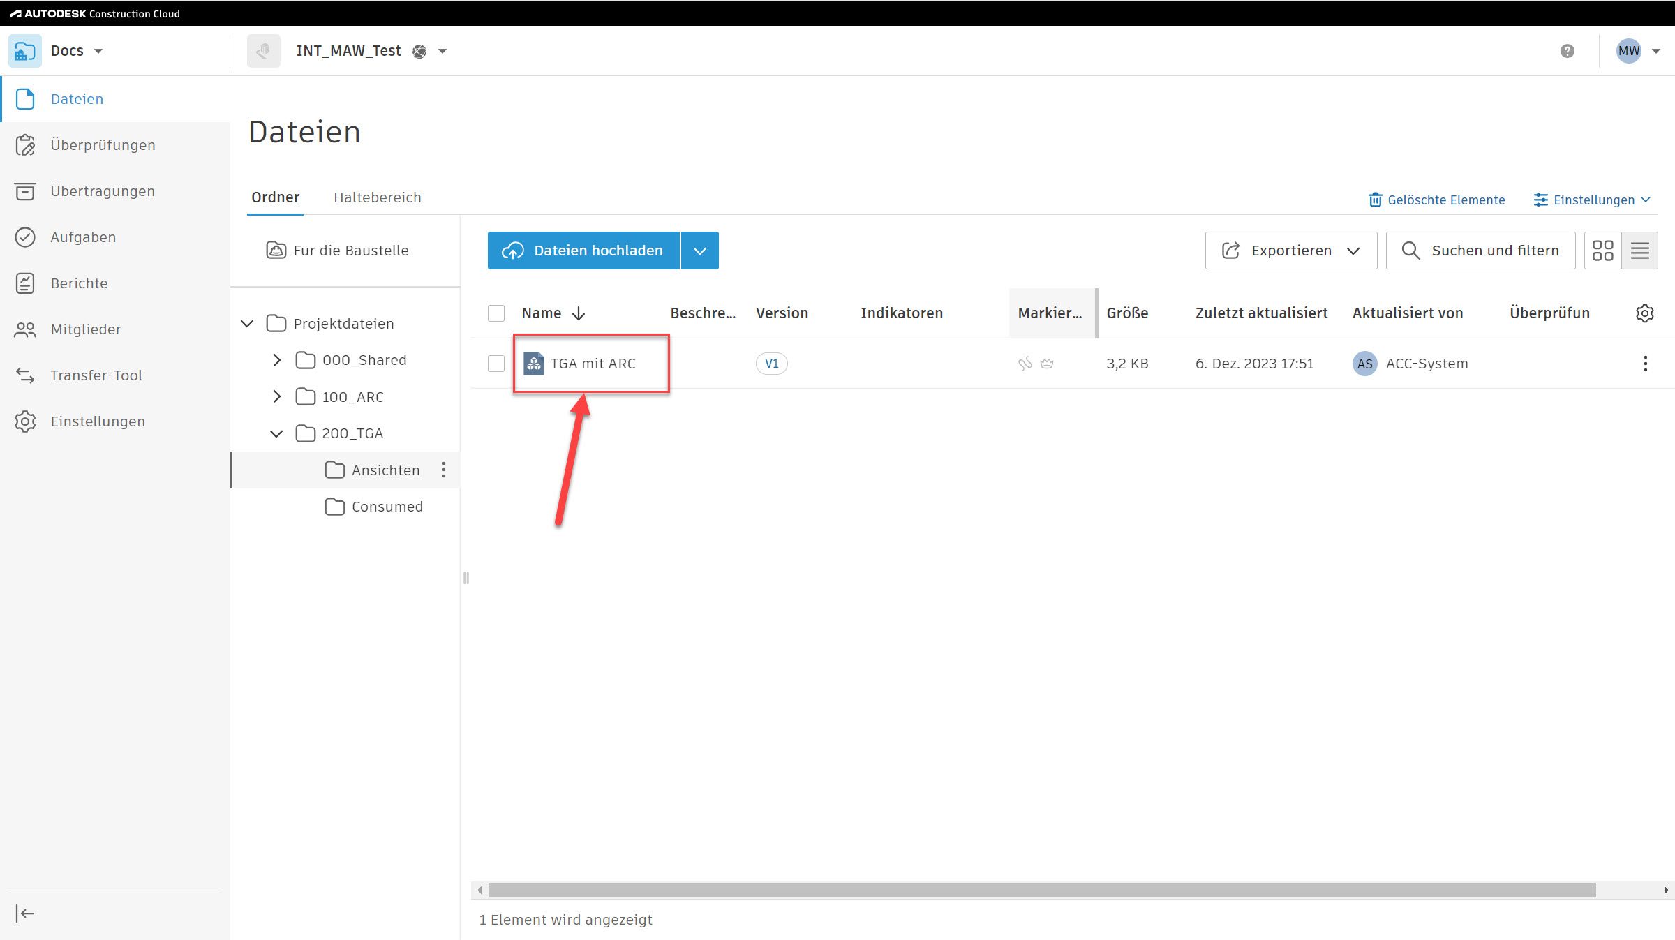Open Überprüfungen in the sidebar
1675x940 pixels.
pos(103,145)
